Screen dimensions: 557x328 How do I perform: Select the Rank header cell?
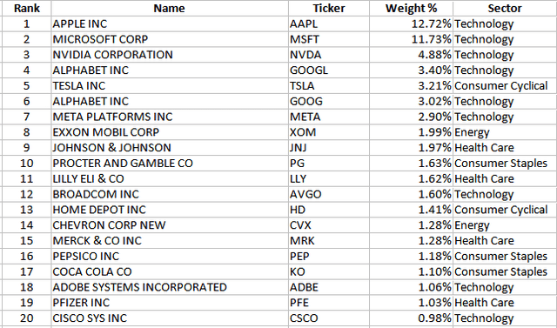[27, 8]
